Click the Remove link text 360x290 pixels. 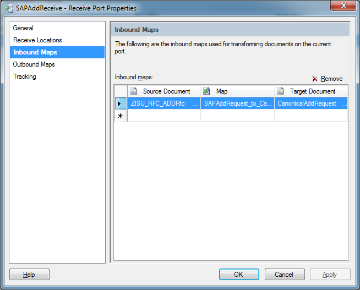click(331, 79)
